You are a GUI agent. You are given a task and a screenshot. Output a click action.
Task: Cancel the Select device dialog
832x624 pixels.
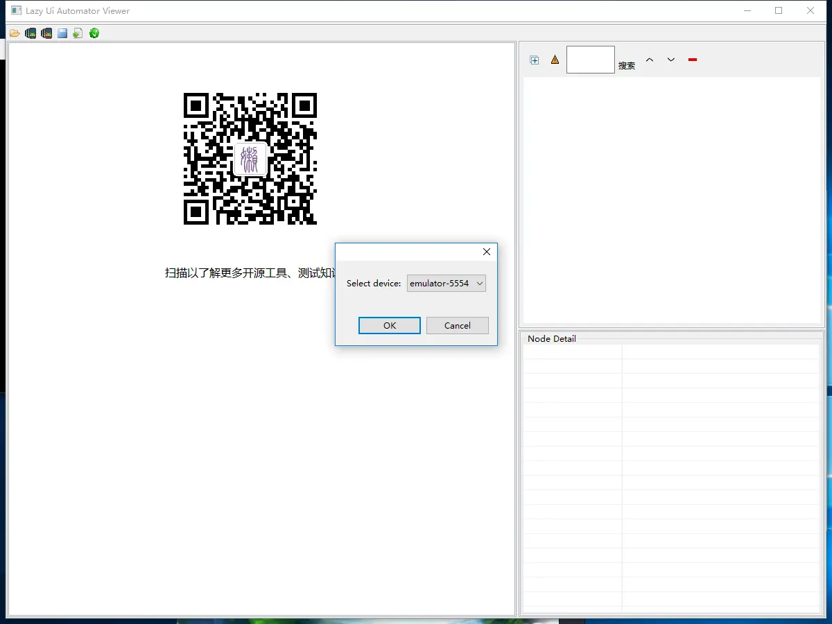tap(458, 325)
